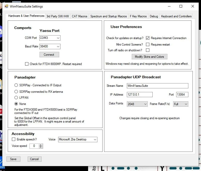This screenshot has width=201, height=171.
Task: Go to the Debug tab
Action: [x=154, y=16]
